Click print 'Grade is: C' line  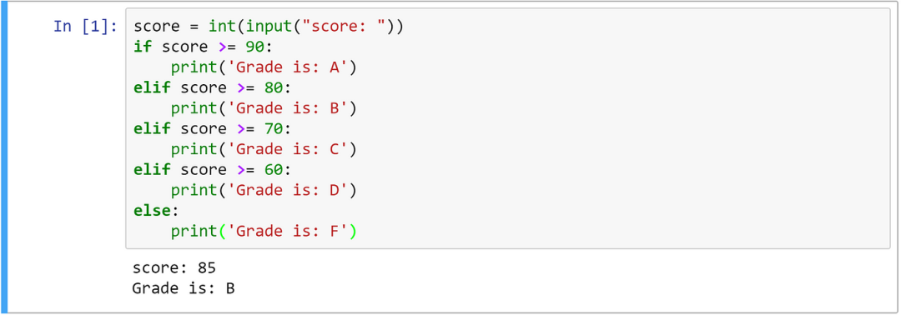(264, 150)
